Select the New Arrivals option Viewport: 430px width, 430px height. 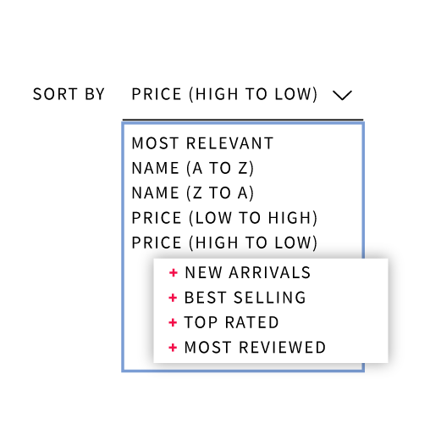point(247,273)
